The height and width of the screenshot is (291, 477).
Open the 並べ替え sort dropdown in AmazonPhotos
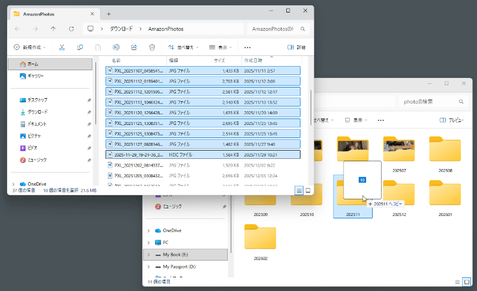pyautogui.click(x=184, y=47)
